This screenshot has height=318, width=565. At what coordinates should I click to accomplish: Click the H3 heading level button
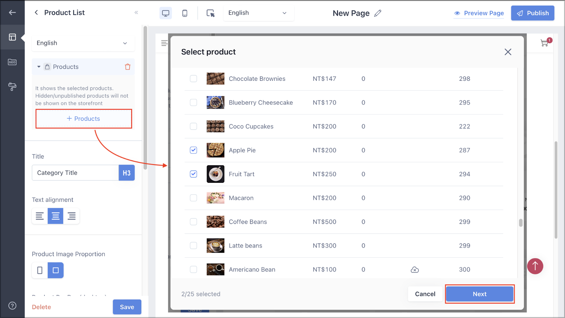coord(127,173)
